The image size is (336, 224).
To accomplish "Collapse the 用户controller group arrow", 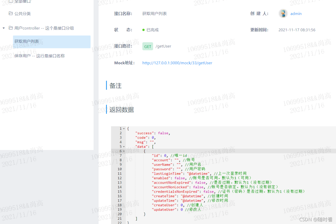I will pos(4,28).
